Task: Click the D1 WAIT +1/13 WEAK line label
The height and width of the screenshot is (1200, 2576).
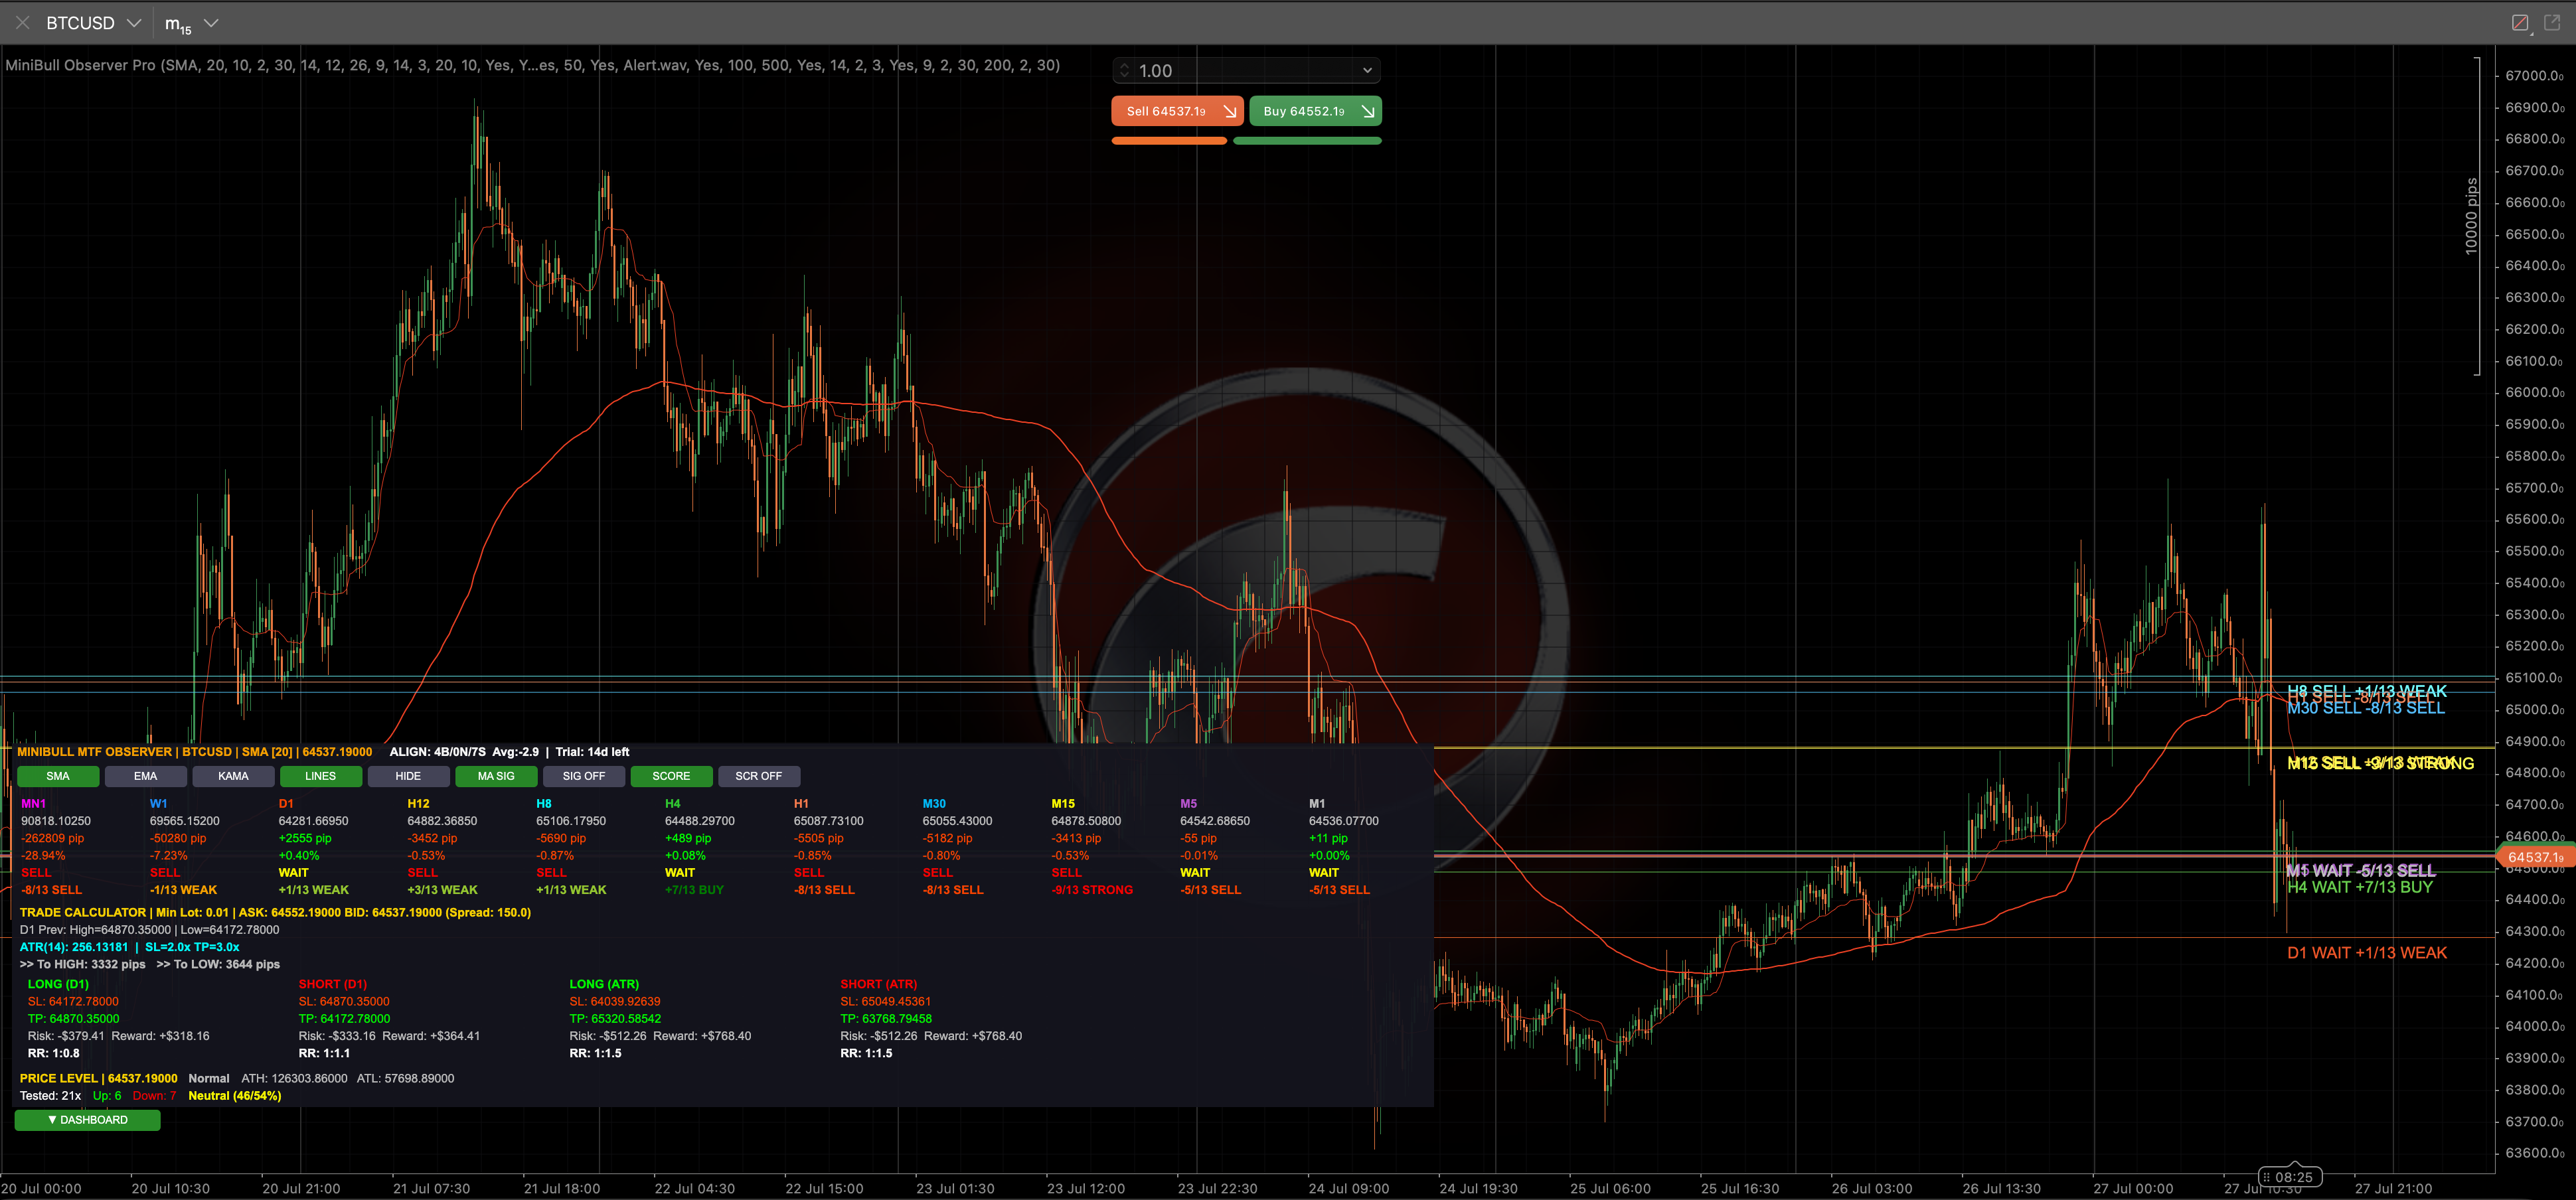Action: coord(2367,953)
